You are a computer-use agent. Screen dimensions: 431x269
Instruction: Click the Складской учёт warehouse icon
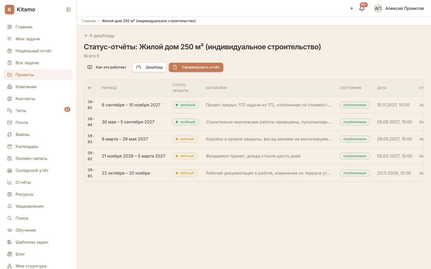pyautogui.click(x=10, y=171)
